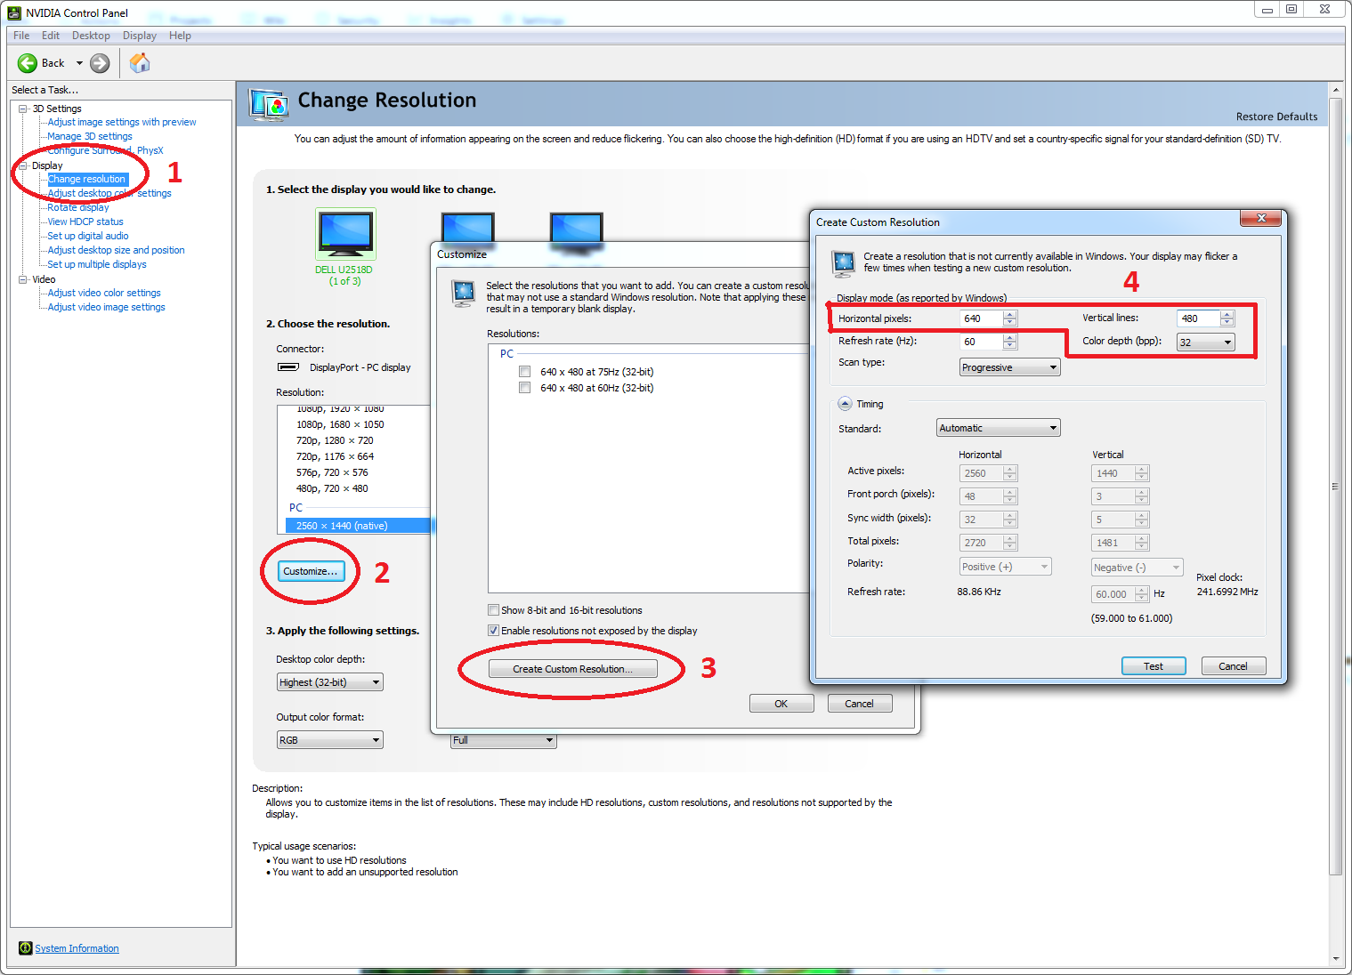Click the green Back arrow icon

(x=28, y=63)
